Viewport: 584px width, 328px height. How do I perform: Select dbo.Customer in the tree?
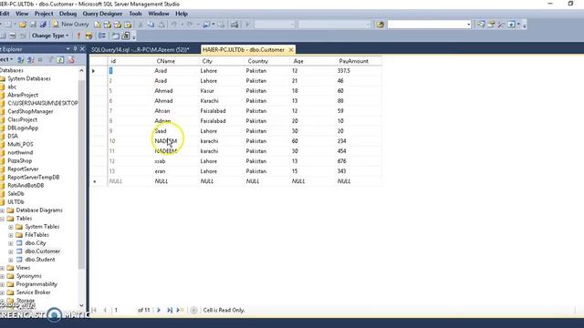tap(43, 251)
